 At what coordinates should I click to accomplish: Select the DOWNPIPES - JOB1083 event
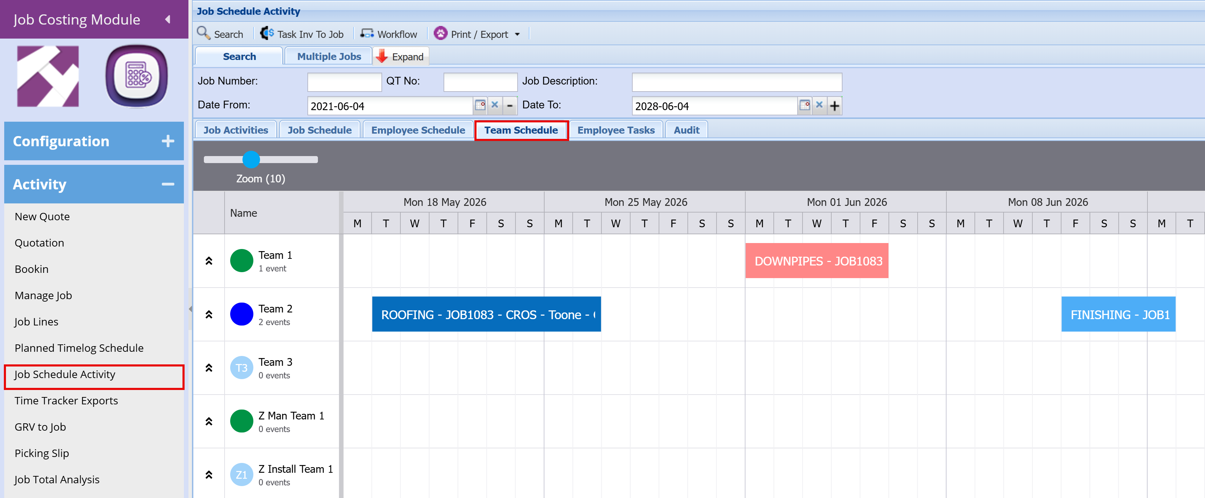817,261
